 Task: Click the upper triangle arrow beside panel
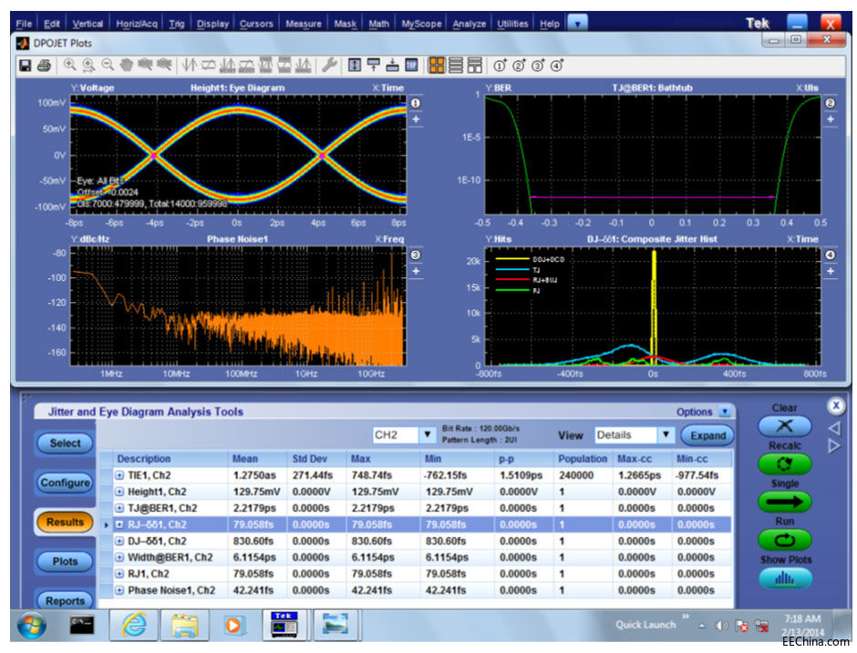coord(834,428)
